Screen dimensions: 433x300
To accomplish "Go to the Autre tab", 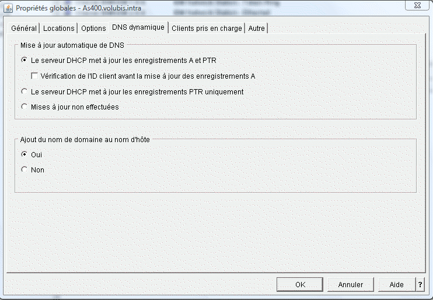I will coord(256,28).
